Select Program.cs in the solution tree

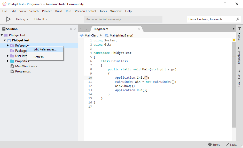(23, 71)
